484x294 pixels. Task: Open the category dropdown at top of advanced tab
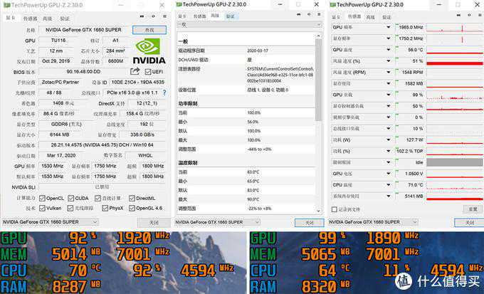(x=246, y=24)
